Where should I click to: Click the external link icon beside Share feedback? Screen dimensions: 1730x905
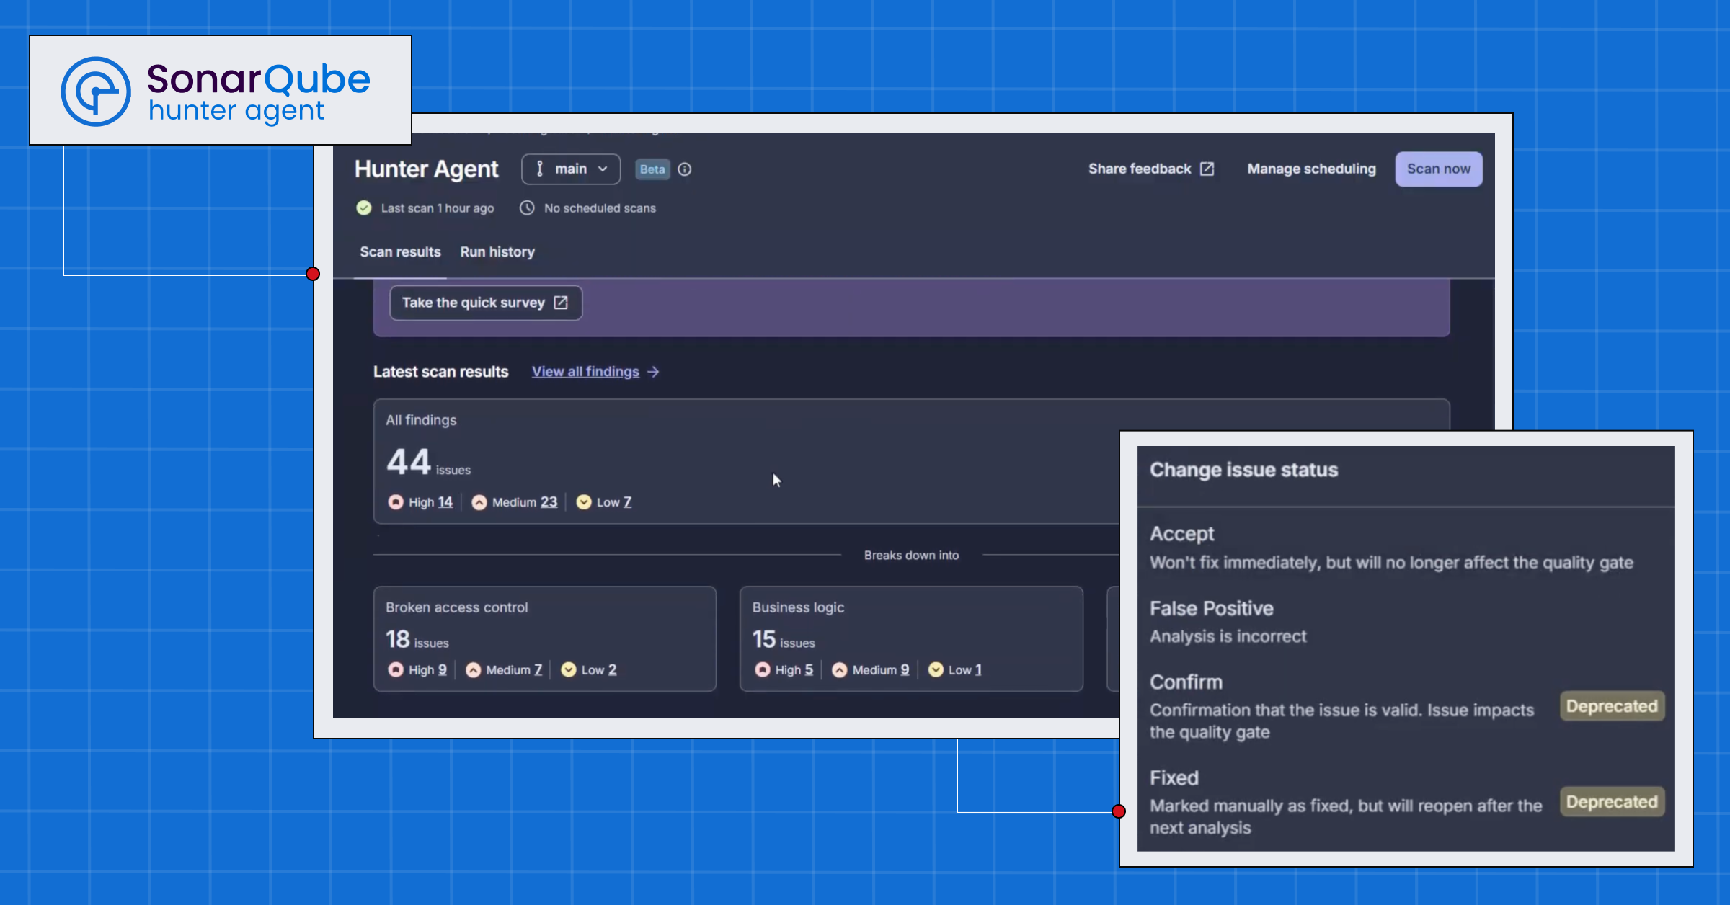pyautogui.click(x=1207, y=169)
